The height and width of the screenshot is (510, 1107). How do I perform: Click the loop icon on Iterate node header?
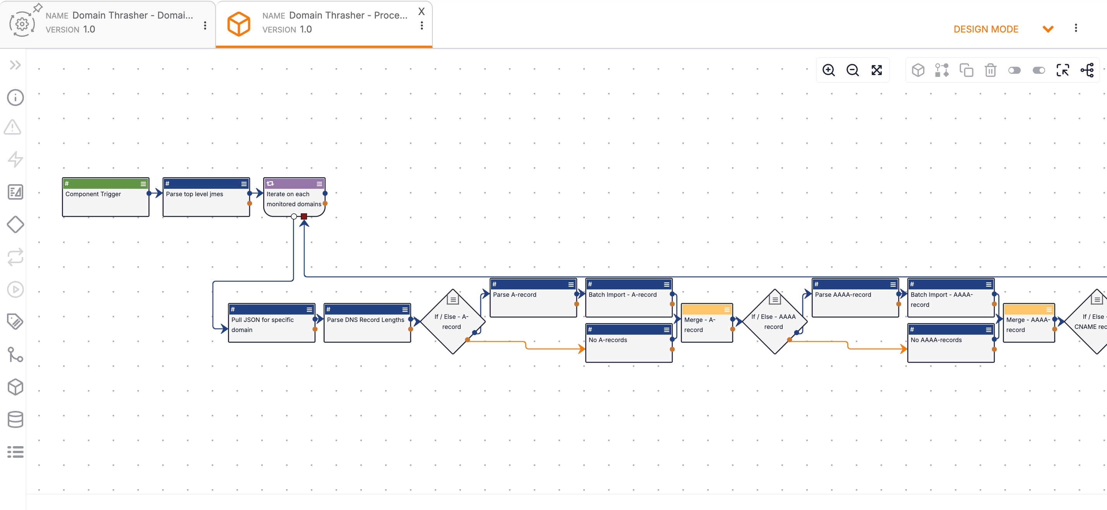click(270, 184)
